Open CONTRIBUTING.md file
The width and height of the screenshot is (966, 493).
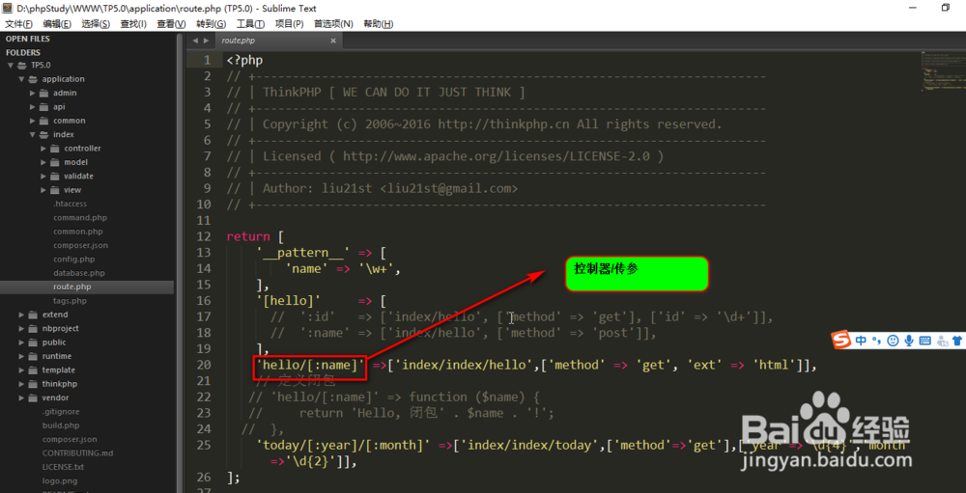pyautogui.click(x=77, y=453)
